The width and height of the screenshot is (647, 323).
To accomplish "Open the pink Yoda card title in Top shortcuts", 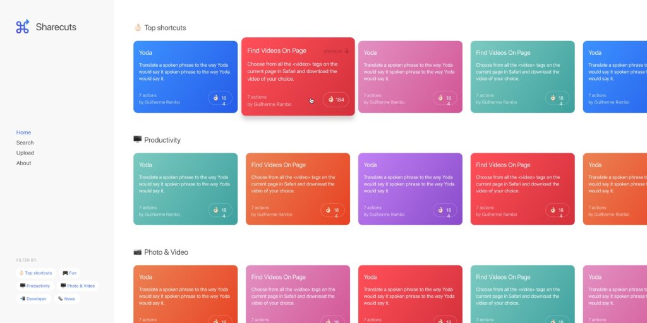I will click(370, 53).
